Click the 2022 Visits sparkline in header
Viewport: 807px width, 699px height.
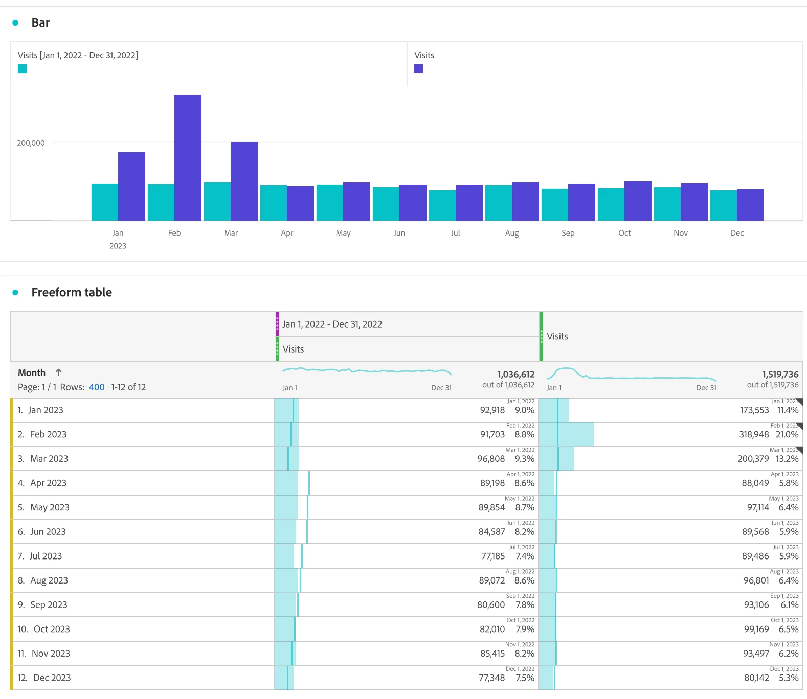pyautogui.click(x=367, y=371)
